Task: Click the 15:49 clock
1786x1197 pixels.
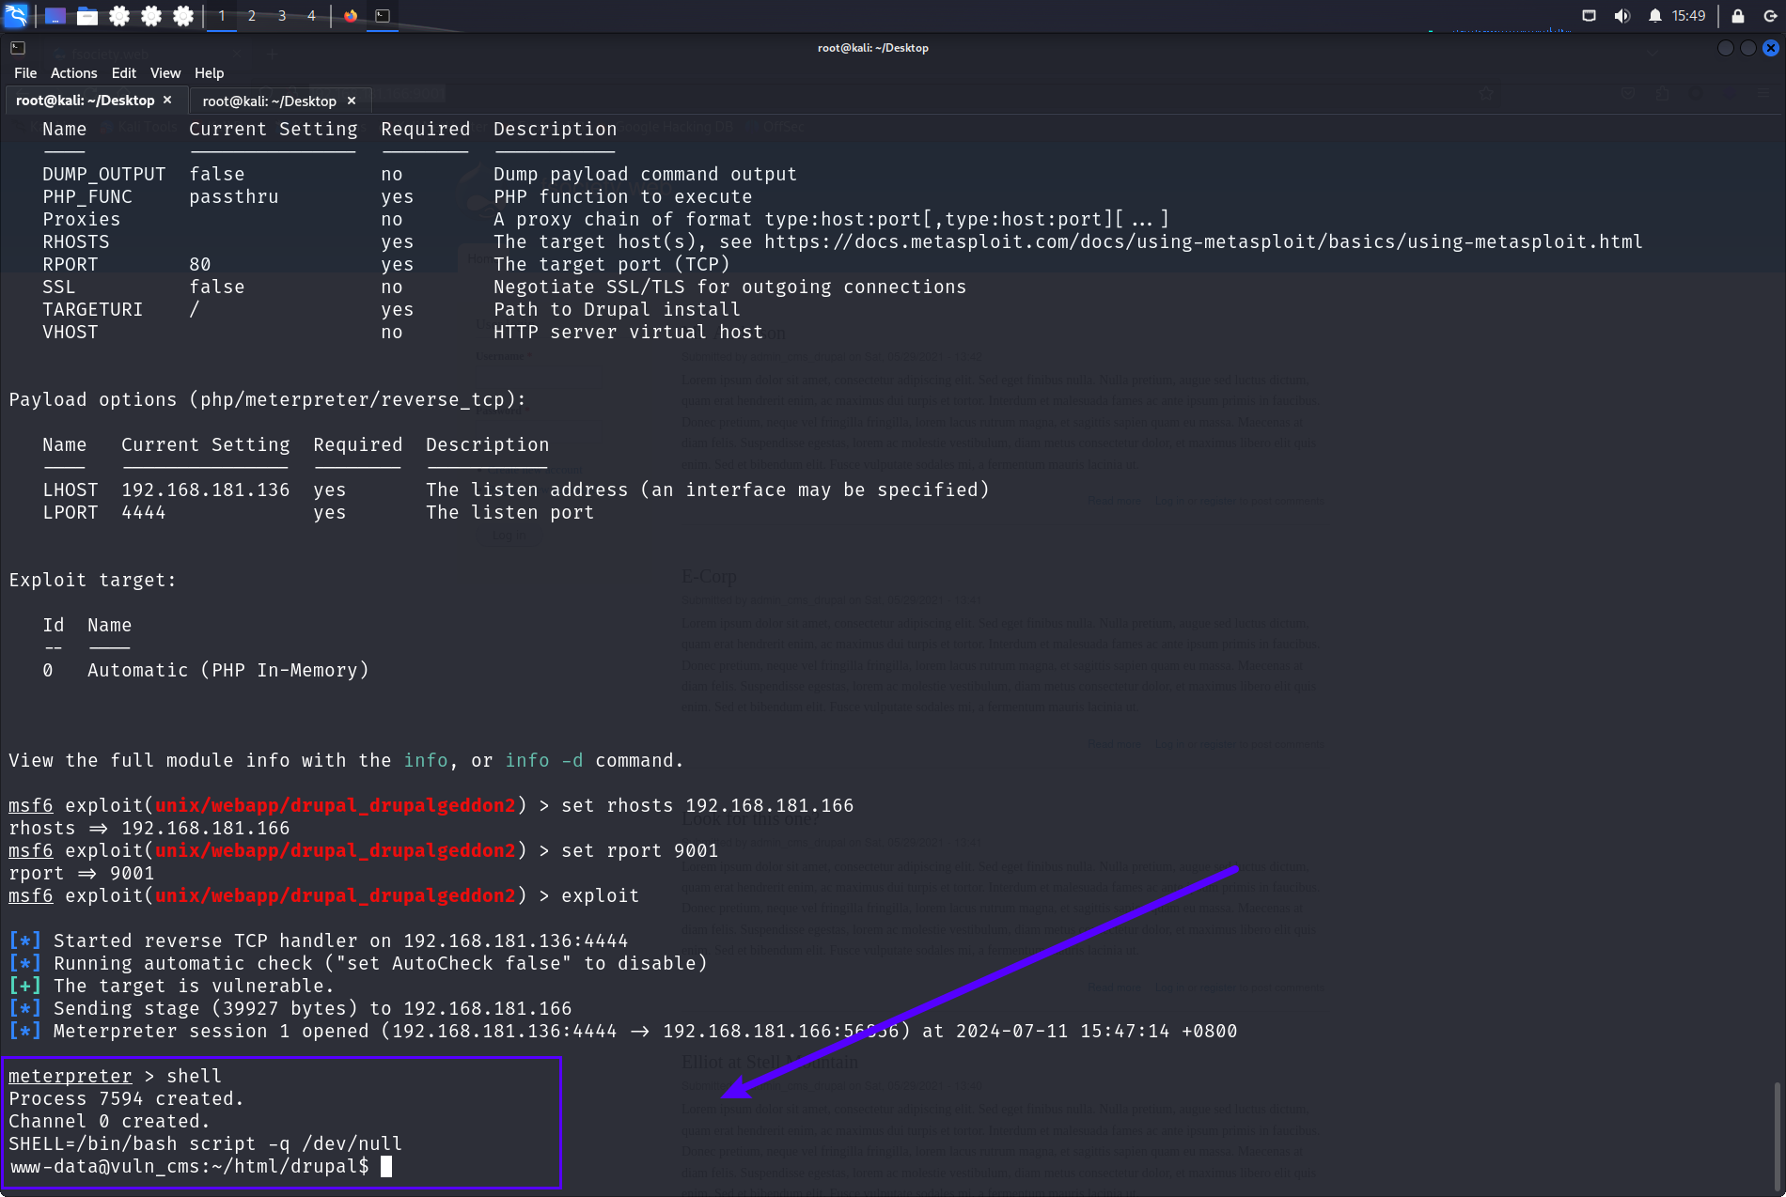Action: click(x=1688, y=16)
